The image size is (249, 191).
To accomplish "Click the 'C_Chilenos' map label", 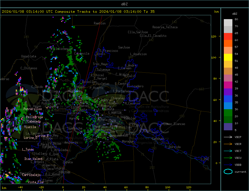I will pyautogui.click(x=29, y=68).
